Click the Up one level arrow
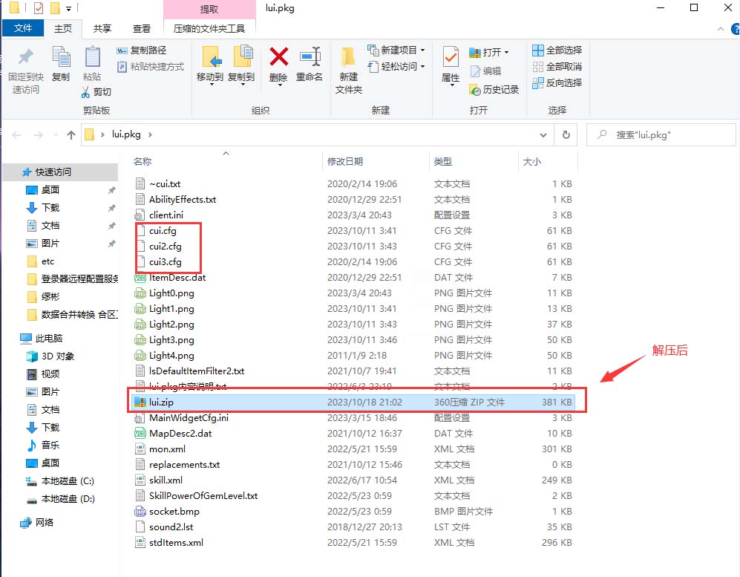 (71, 135)
